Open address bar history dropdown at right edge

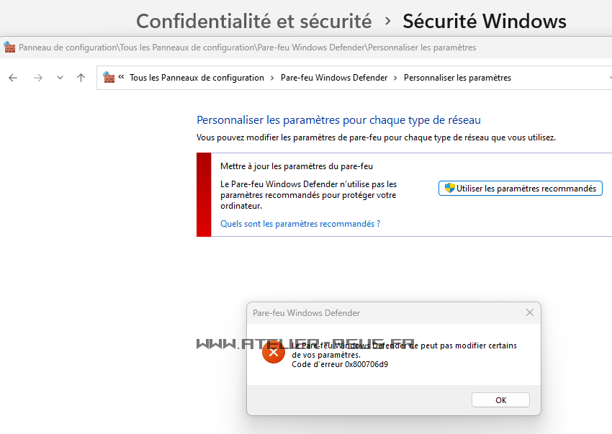[608, 78]
